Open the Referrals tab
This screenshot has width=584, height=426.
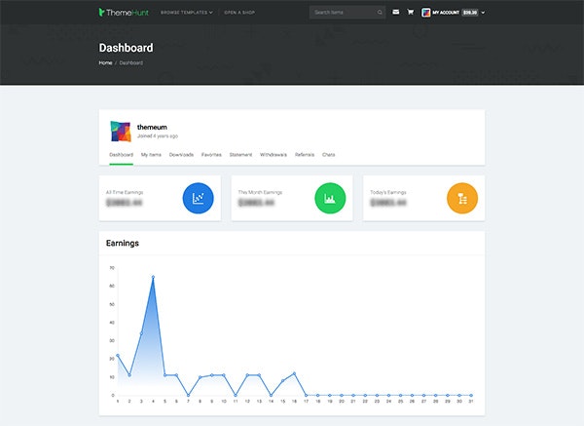(305, 154)
